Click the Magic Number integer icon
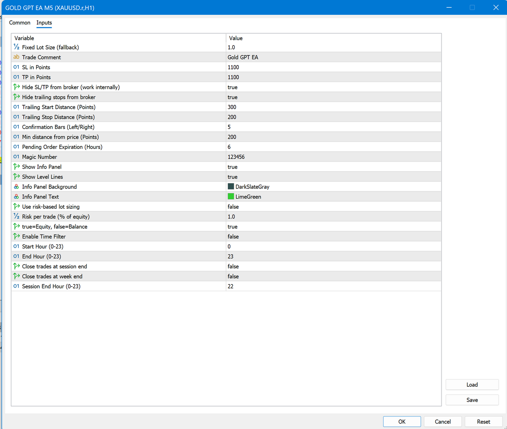Viewport: 507px width, 429px height. tap(16, 157)
